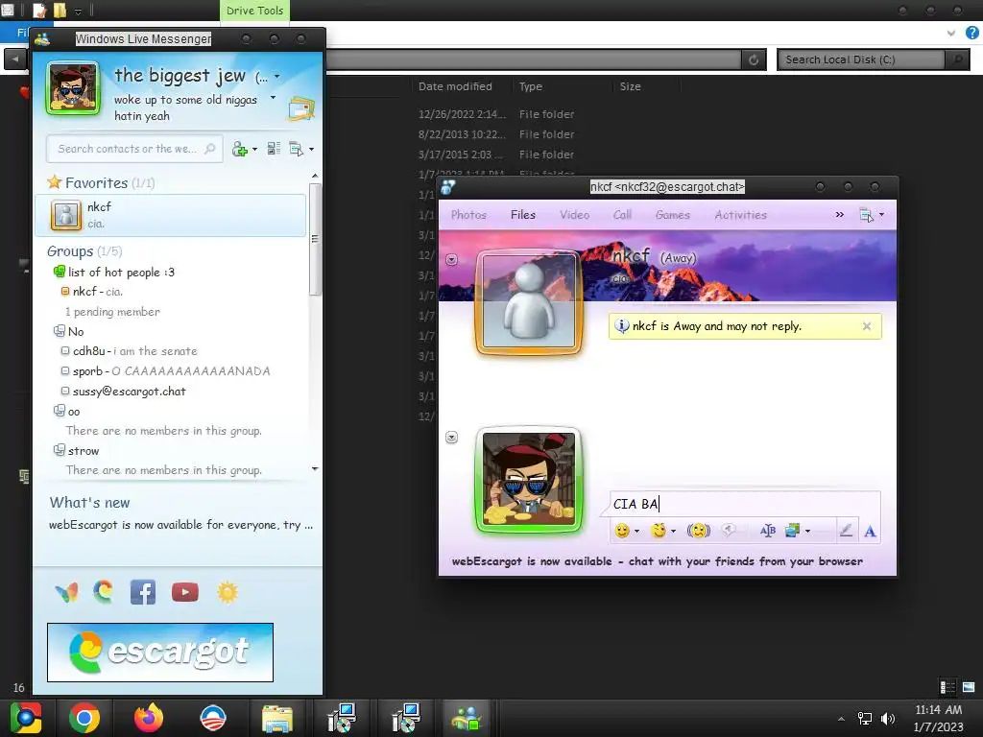Open the status dropdown next to display name
This screenshot has height=737, width=983.
tap(277, 77)
